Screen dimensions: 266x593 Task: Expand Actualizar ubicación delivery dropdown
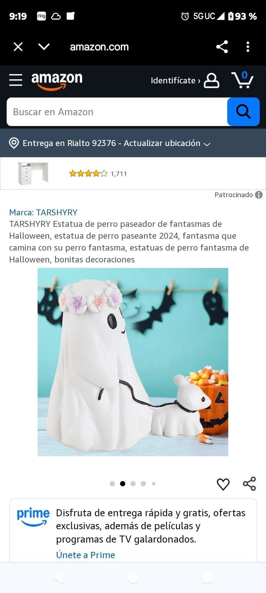207,144
